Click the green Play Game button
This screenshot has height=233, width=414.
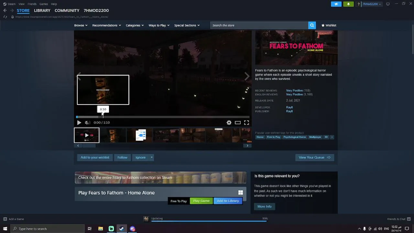pyautogui.click(x=201, y=201)
